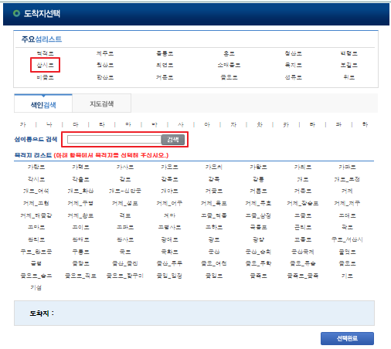Filter destinations by index letter 나
The width and height of the screenshot is (391, 349).
click(x=49, y=124)
